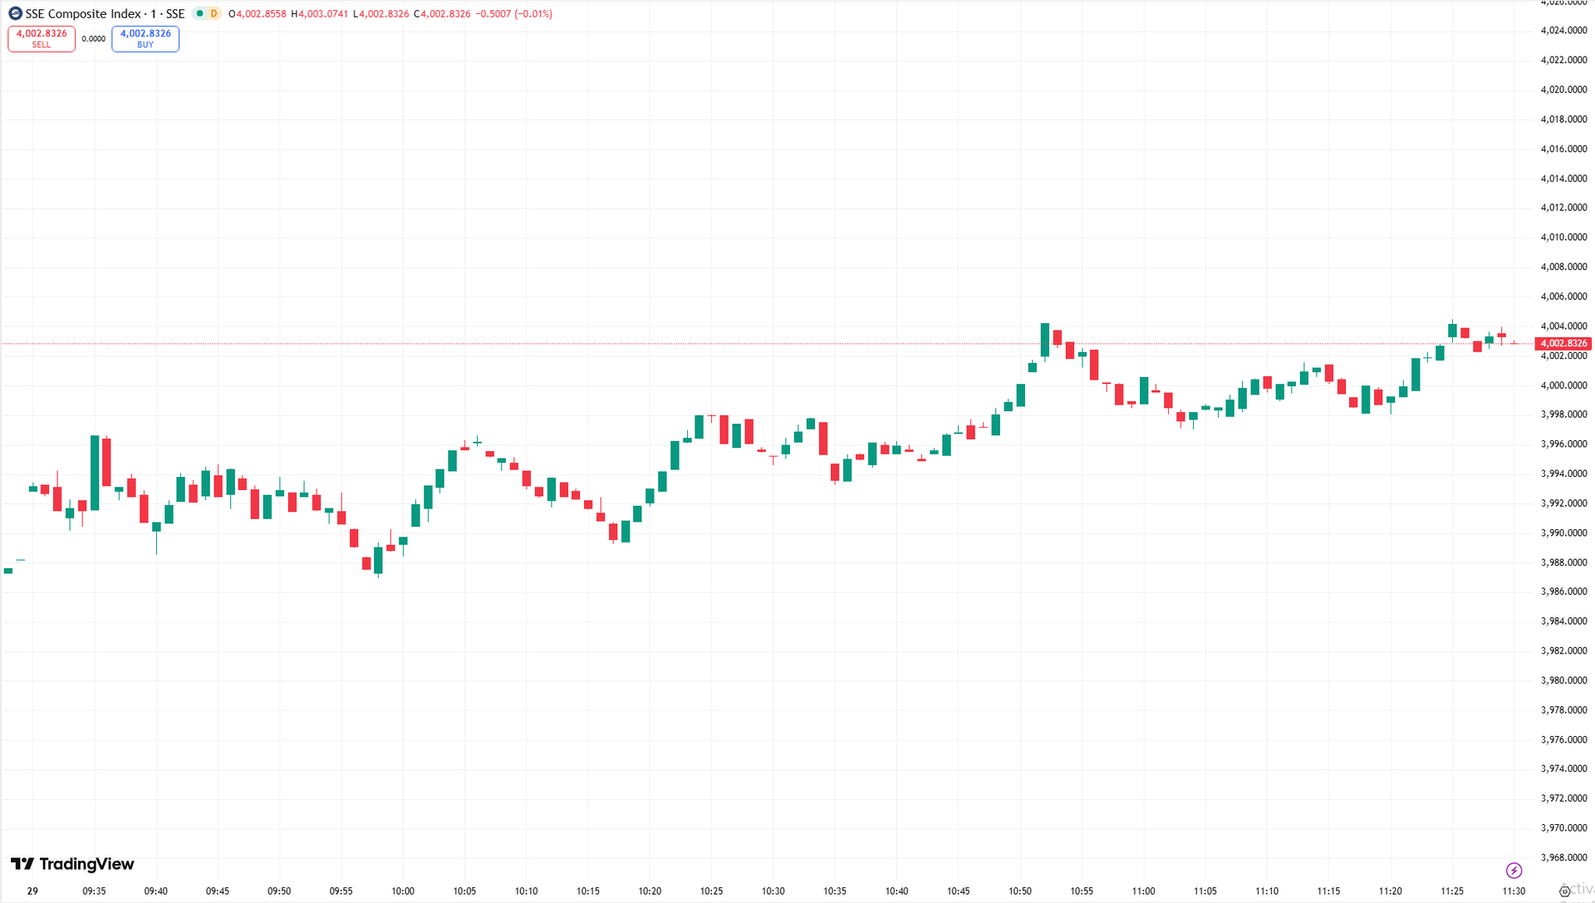Click the purple lightning bolt icon
Screen dimensions: 1595x903
pos(1514,871)
